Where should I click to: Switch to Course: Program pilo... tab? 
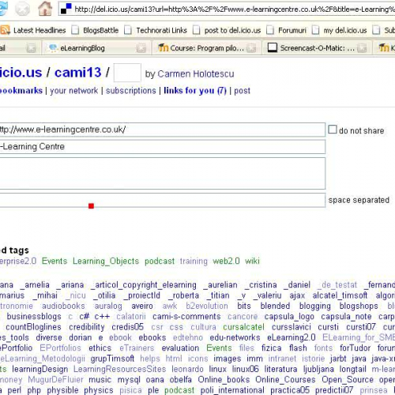[x=206, y=48]
